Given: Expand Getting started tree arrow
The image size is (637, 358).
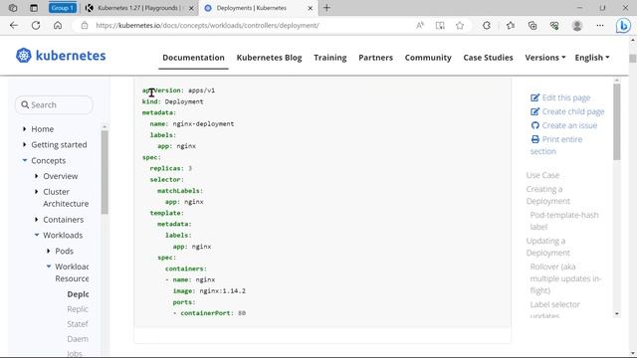Looking at the screenshot, I should 24,144.
